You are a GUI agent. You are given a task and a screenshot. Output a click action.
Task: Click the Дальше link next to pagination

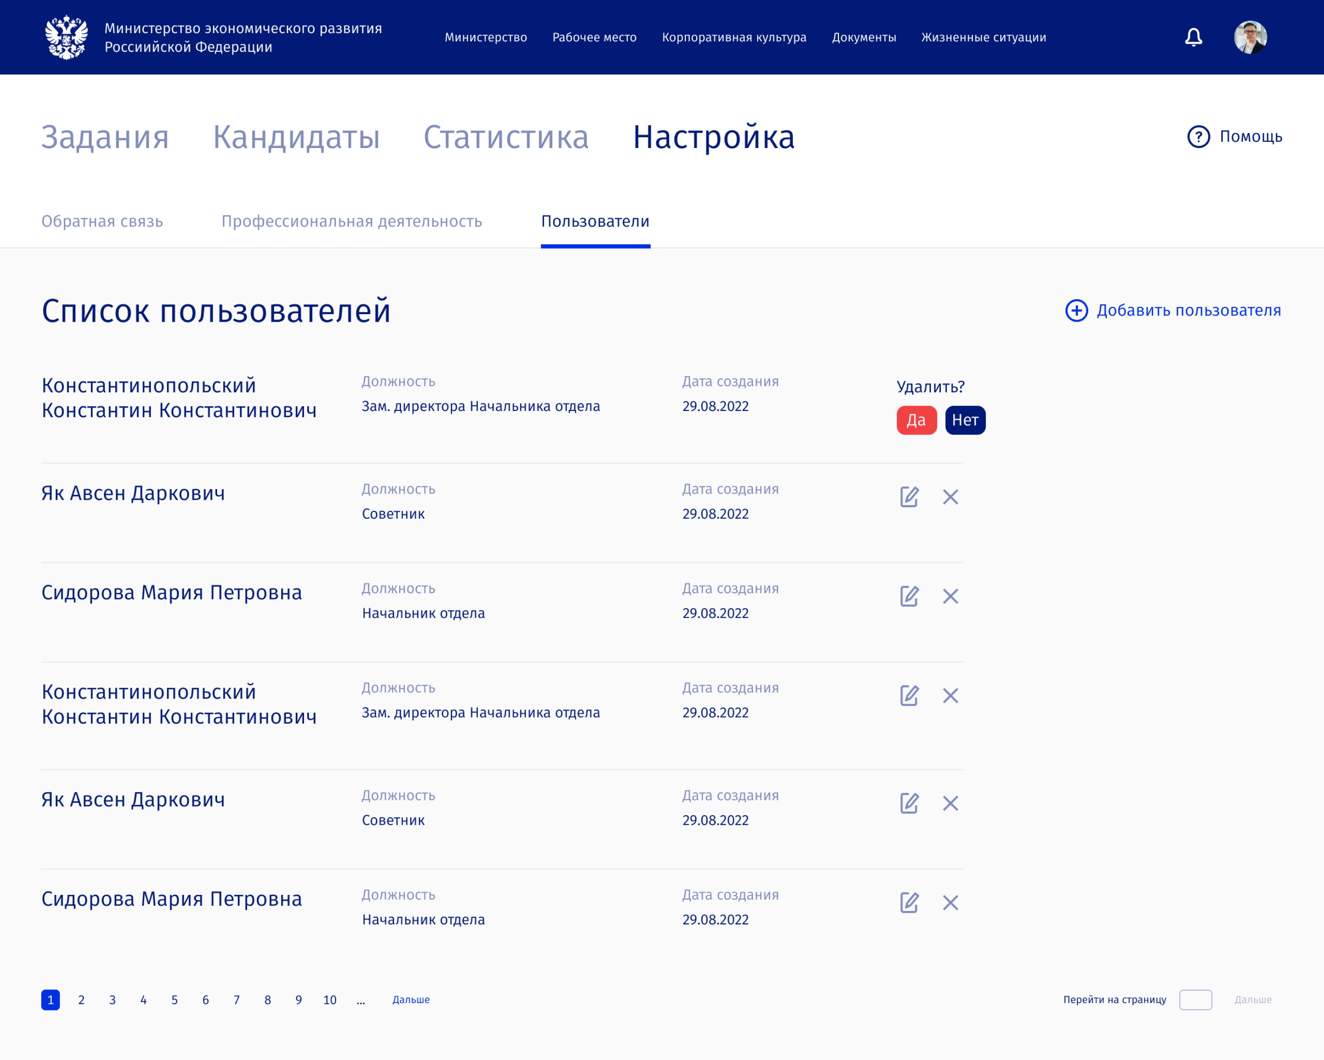pos(411,1000)
